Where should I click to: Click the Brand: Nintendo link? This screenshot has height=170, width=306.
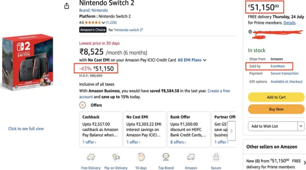[93, 11]
